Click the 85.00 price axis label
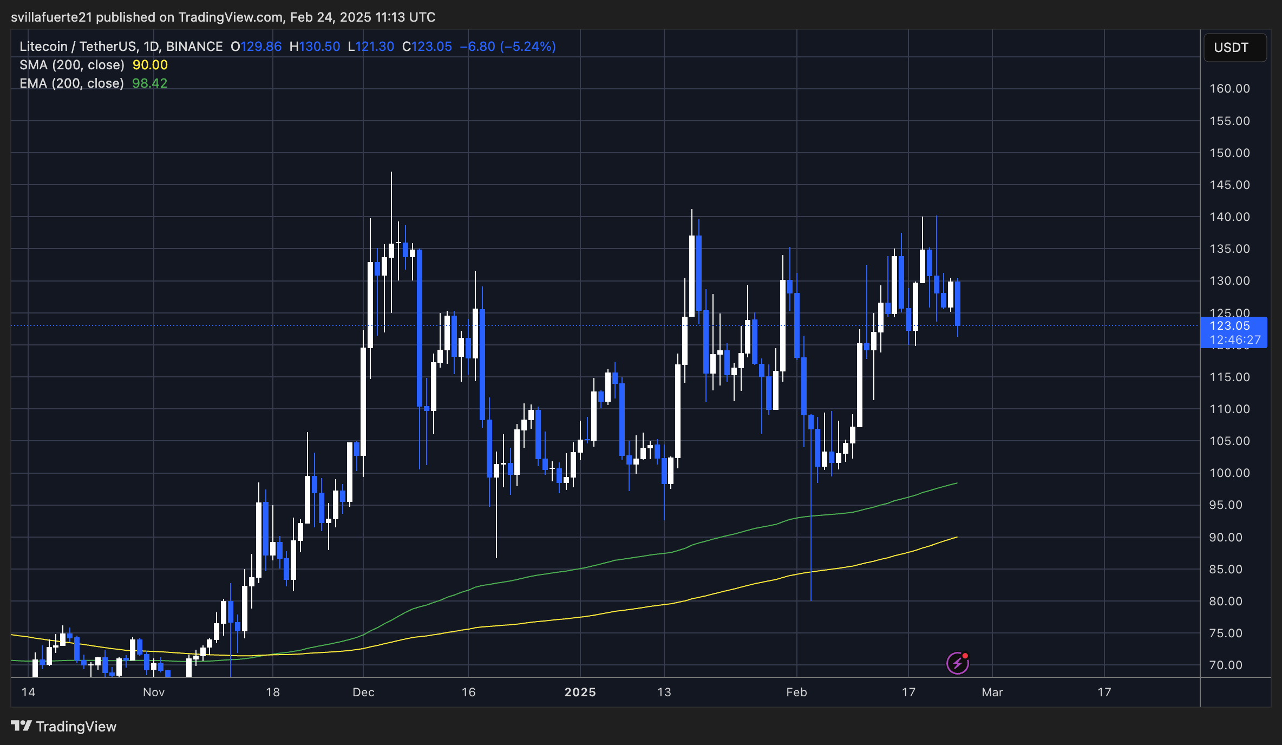1282x745 pixels. [x=1226, y=569]
